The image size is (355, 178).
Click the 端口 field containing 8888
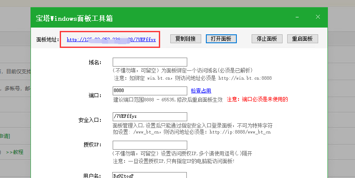coord(150,91)
